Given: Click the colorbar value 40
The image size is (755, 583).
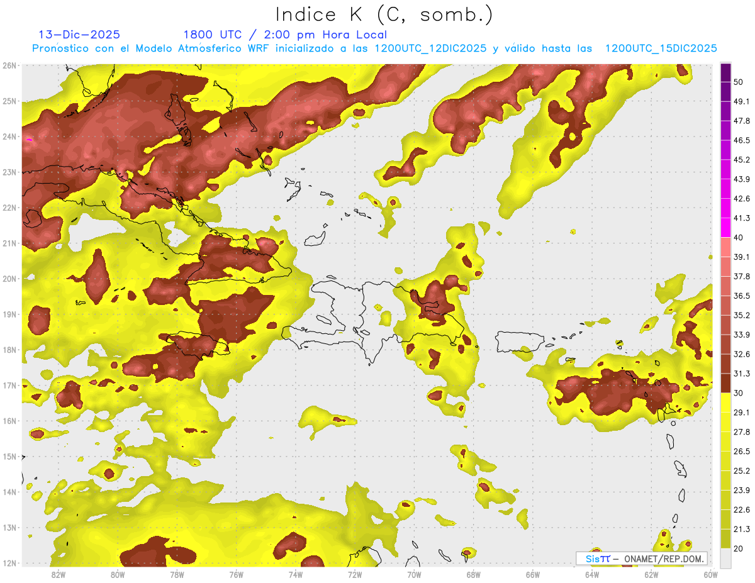Looking at the screenshot, I should click(739, 237).
